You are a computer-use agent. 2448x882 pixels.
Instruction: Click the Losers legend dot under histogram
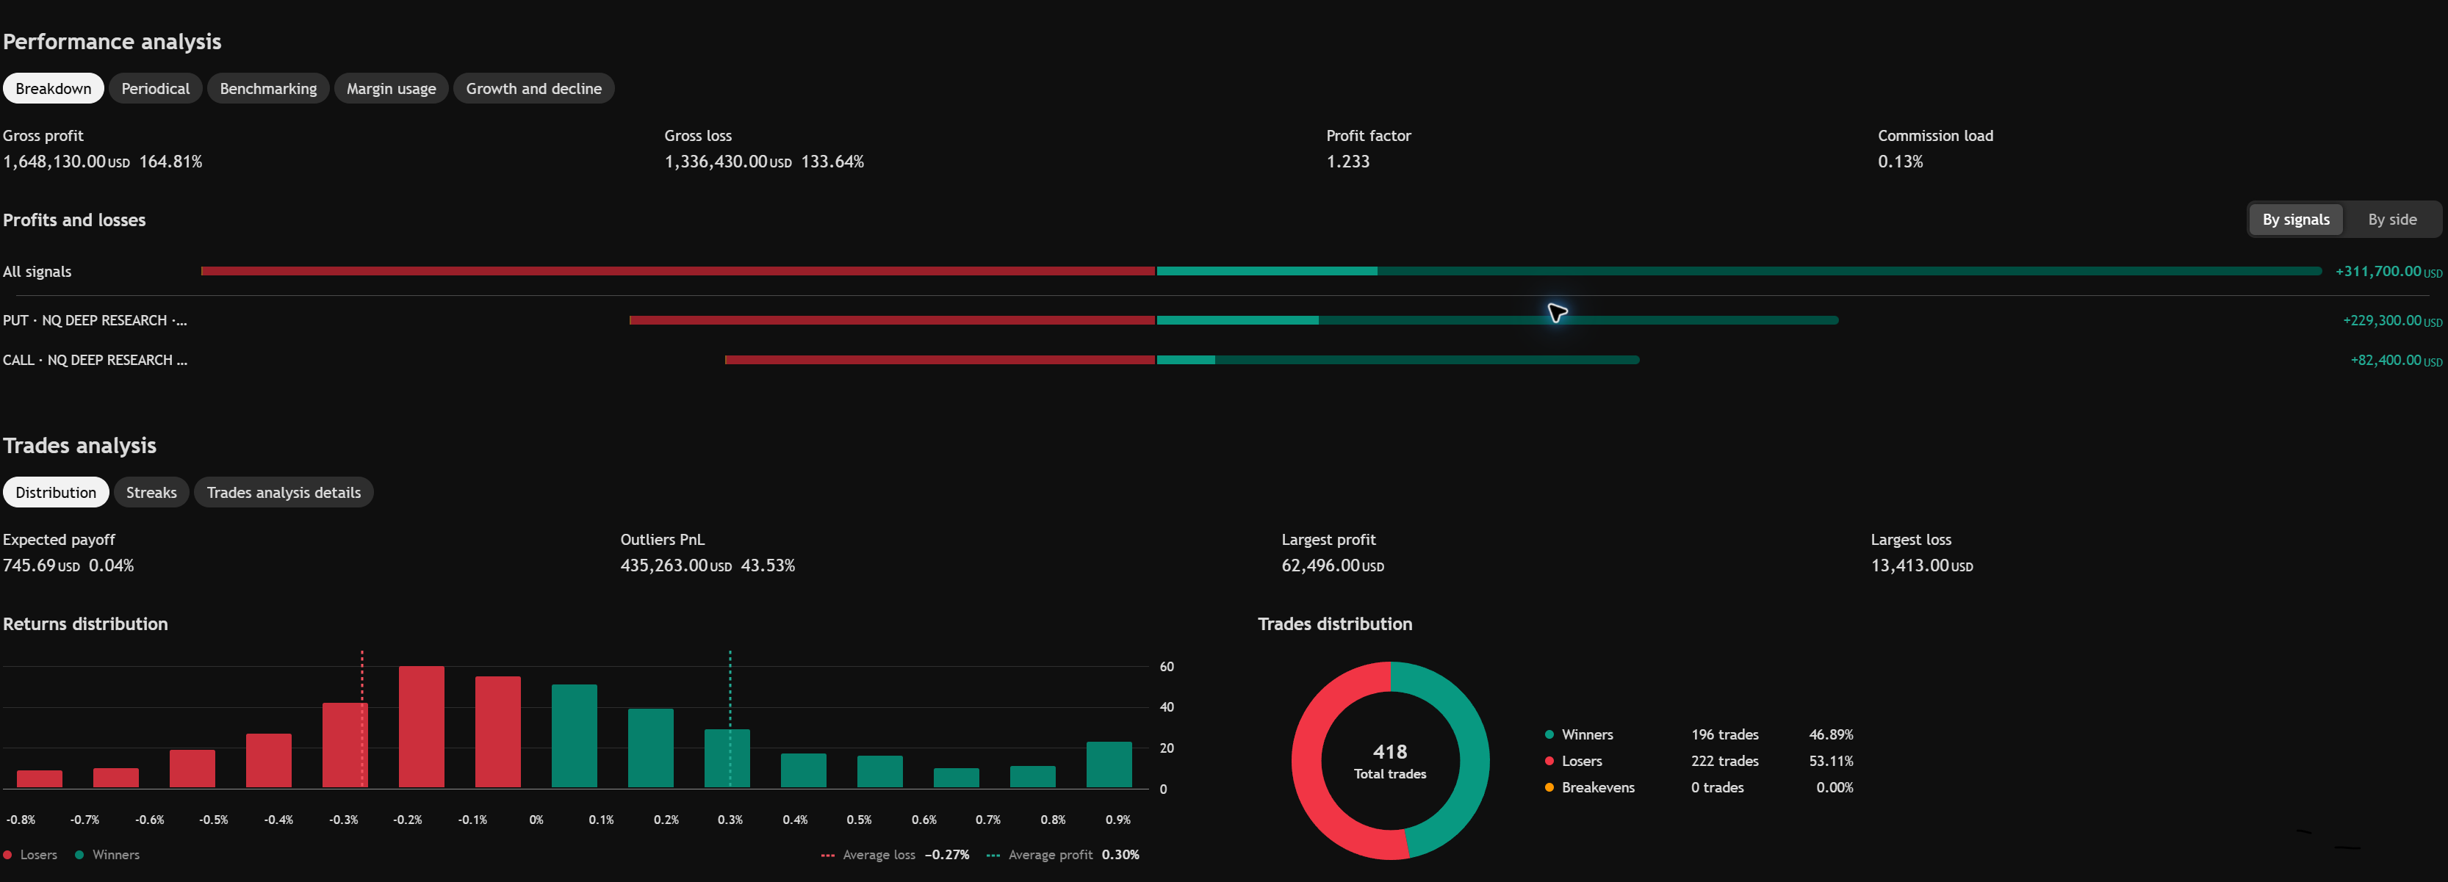[x=7, y=856]
